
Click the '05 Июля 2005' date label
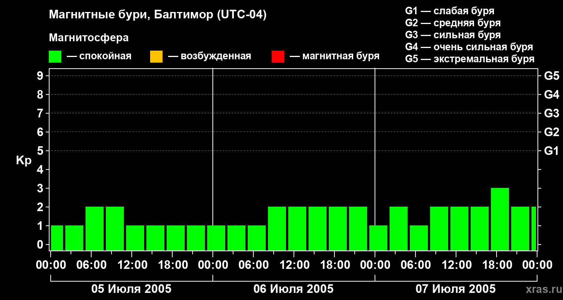(x=131, y=289)
